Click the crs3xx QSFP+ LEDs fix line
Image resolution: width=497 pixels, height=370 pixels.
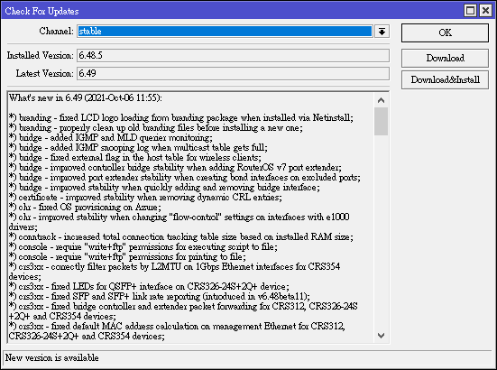point(149,286)
